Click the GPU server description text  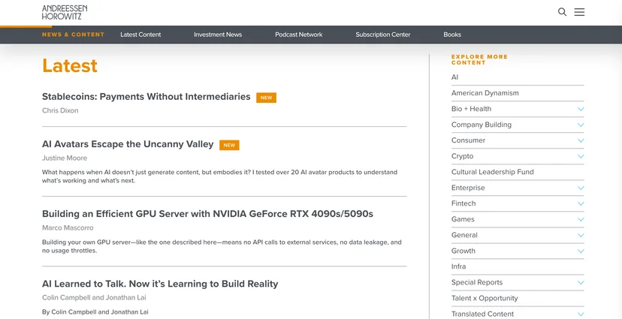[222, 246]
